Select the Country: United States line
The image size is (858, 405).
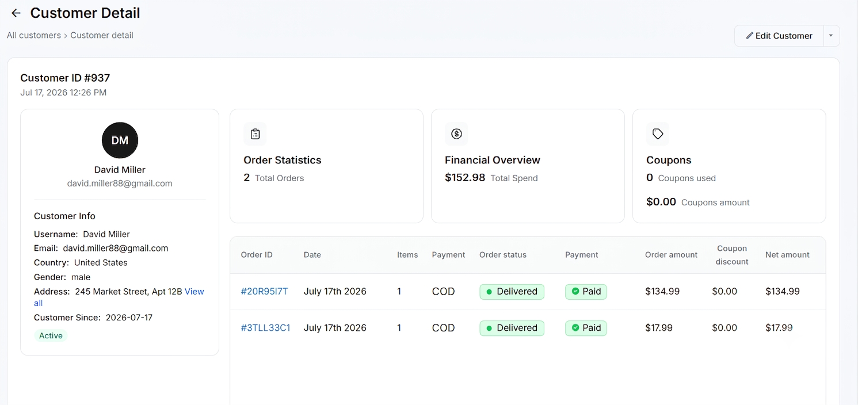pos(81,262)
